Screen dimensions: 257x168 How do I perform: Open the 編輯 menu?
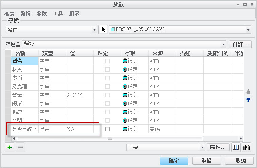click(x=25, y=14)
